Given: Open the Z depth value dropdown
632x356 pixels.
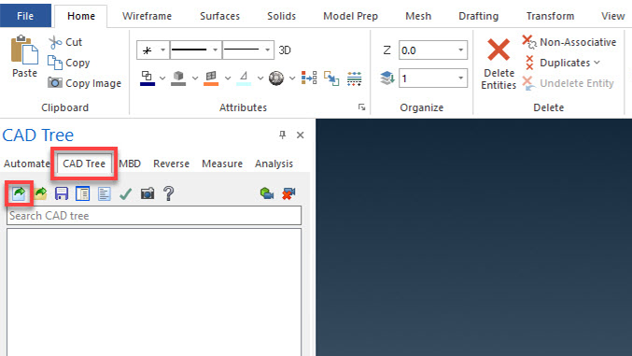Looking at the screenshot, I should coord(460,50).
